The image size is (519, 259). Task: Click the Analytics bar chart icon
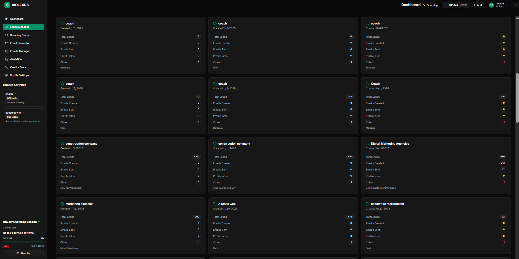7,59
